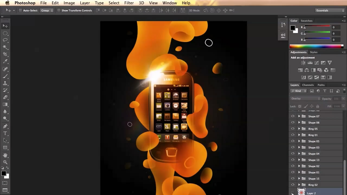
Task: Open the Kind layer filter dropdown
Action: pyautogui.click(x=298, y=91)
